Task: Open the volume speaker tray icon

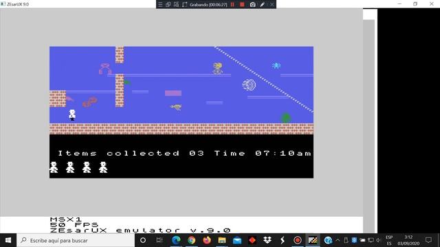Action: (378, 240)
